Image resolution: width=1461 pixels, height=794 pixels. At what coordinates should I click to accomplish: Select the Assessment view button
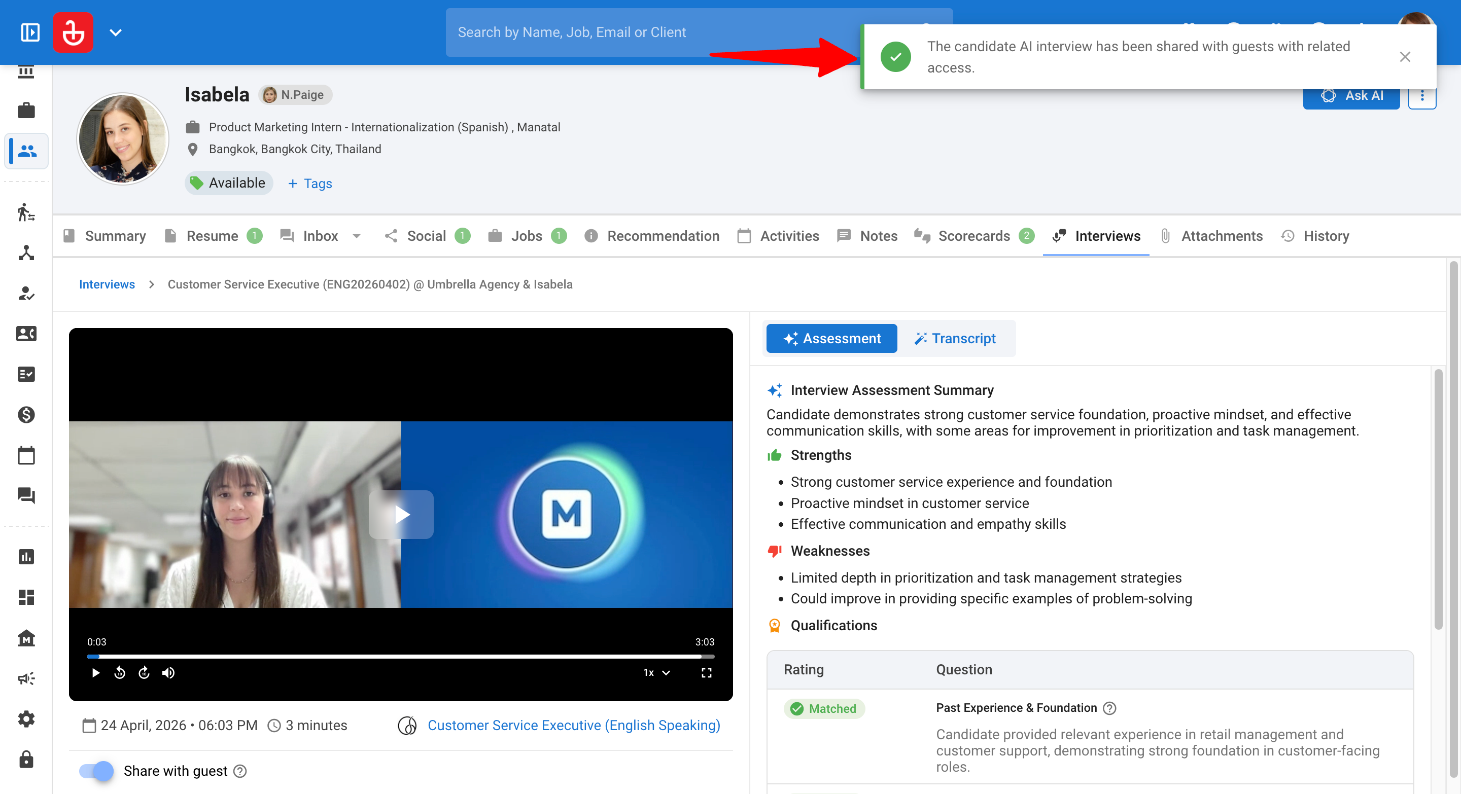coord(831,338)
